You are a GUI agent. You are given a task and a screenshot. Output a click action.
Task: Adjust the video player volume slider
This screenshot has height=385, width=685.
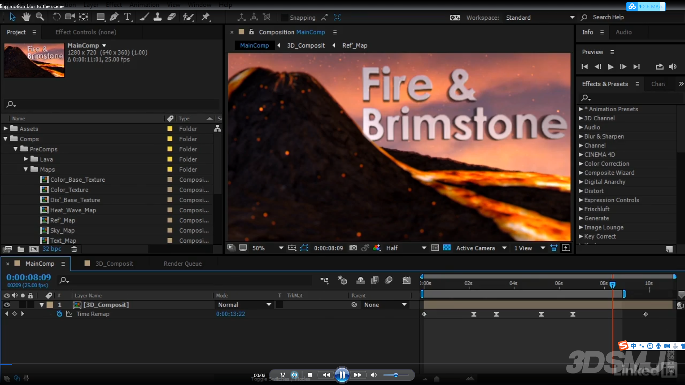[x=396, y=375]
